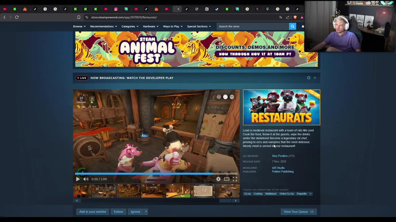This screenshot has width=396, height=222.
Task: Click the Roguelike tag
Action: [x=302, y=194]
